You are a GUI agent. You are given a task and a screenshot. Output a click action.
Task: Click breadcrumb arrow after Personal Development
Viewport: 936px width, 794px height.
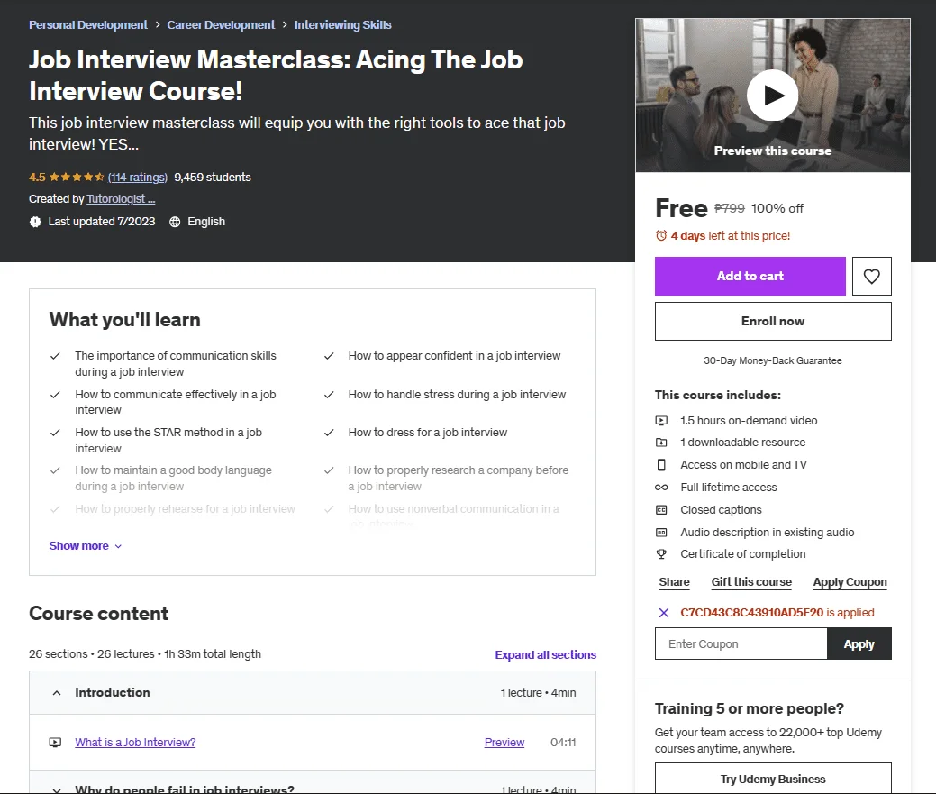coord(158,25)
